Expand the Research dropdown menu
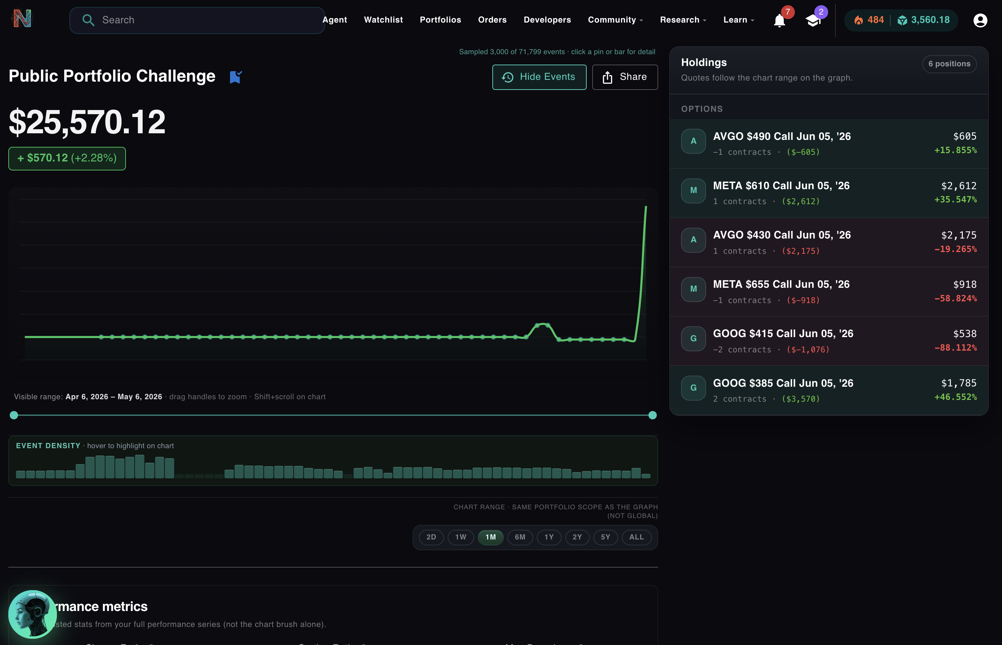This screenshot has height=645, width=1002. [x=683, y=20]
